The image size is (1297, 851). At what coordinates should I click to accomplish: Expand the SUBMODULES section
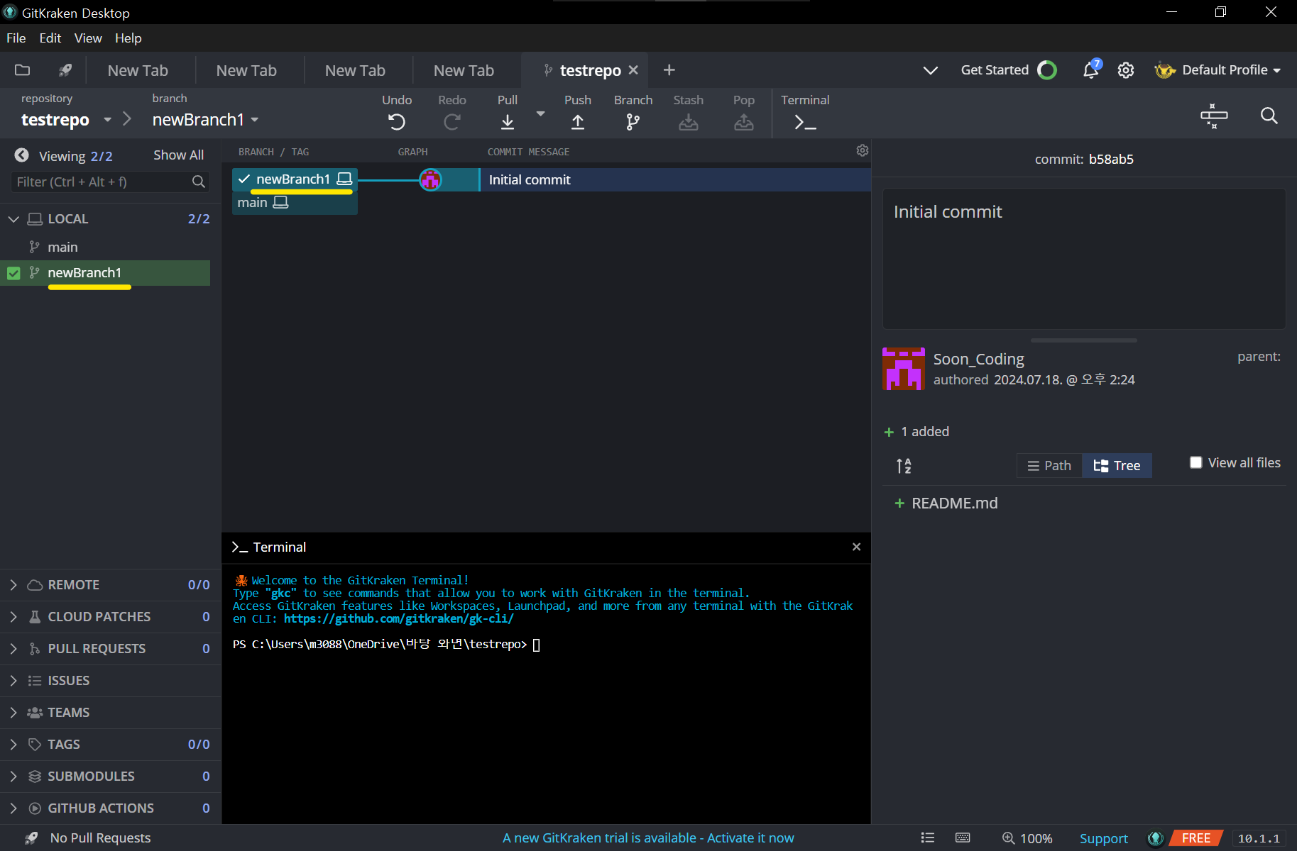[13, 777]
